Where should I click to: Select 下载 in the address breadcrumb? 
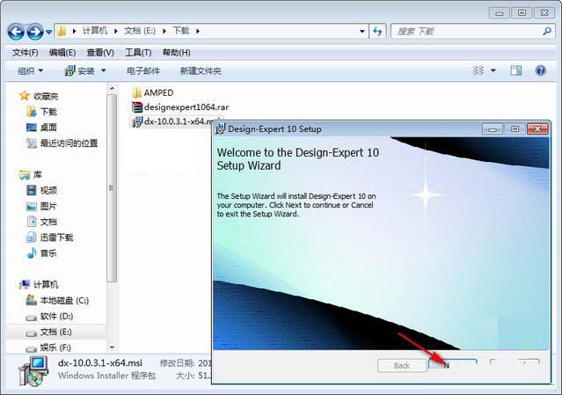coord(181,31)
